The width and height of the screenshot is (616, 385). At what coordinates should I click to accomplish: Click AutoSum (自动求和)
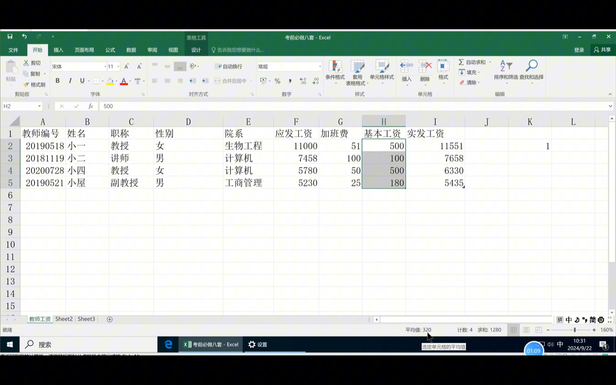click(x=472, y=62)
